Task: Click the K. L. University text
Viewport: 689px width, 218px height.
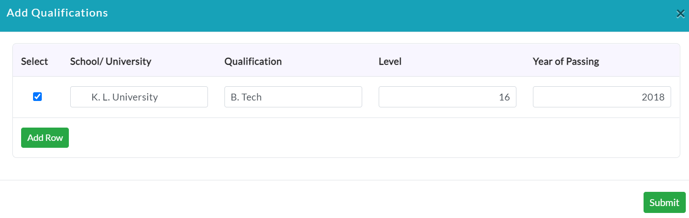Action: point(124,97)
